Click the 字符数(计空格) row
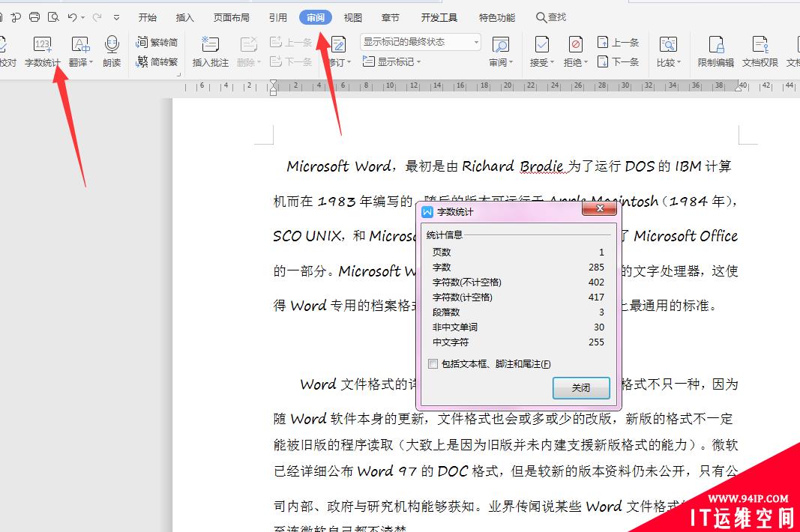800x532 pixels. 518,297
